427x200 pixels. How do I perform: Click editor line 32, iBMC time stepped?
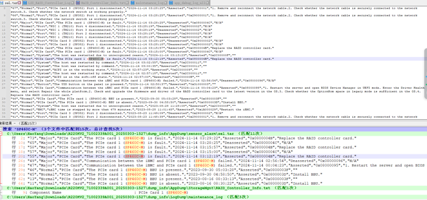132,109
